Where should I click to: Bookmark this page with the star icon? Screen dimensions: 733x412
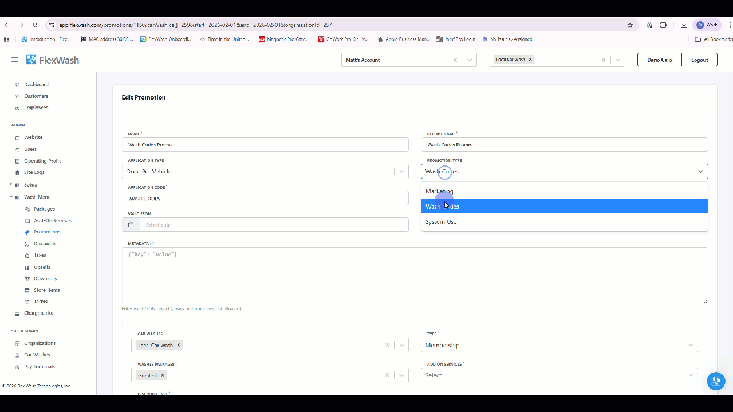630,25
